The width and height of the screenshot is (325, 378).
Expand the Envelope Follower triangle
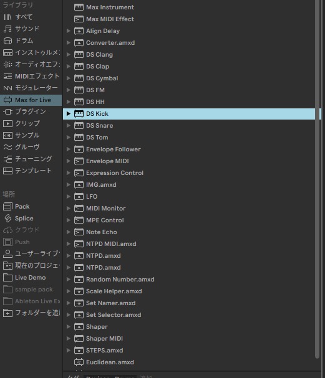tap(69, 149)
